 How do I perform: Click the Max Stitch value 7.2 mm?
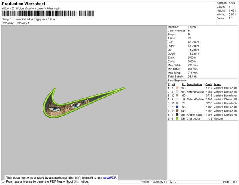click(x=193, y=65)
